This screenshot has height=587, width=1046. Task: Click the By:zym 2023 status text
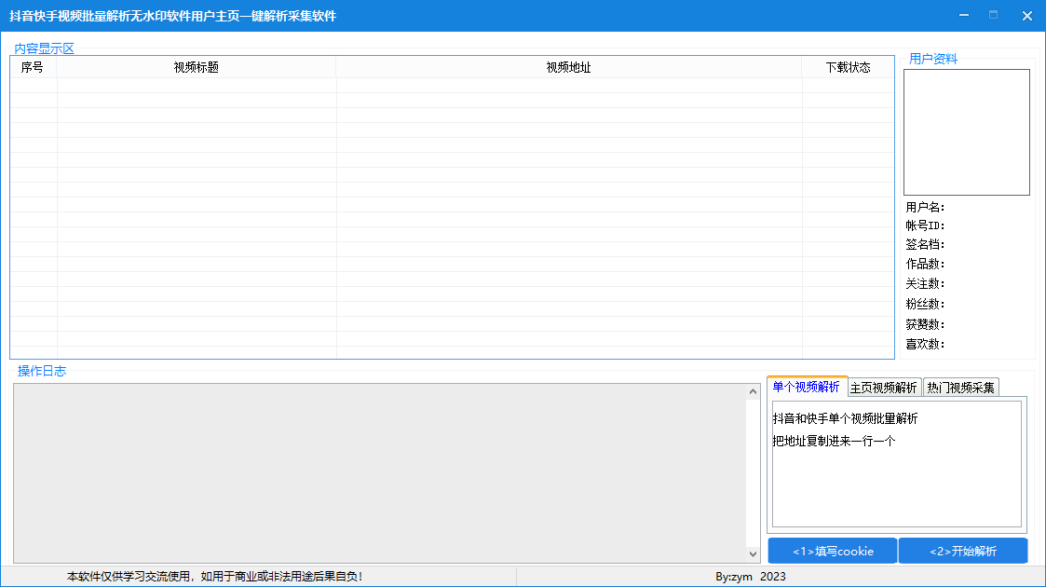pyautogui.click(x=751, y=577)
